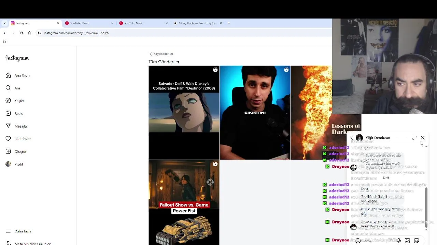Open Yiğit Demircan chat profile name
This screenshot has width=437, height=245.
click(x=378, y=138)
